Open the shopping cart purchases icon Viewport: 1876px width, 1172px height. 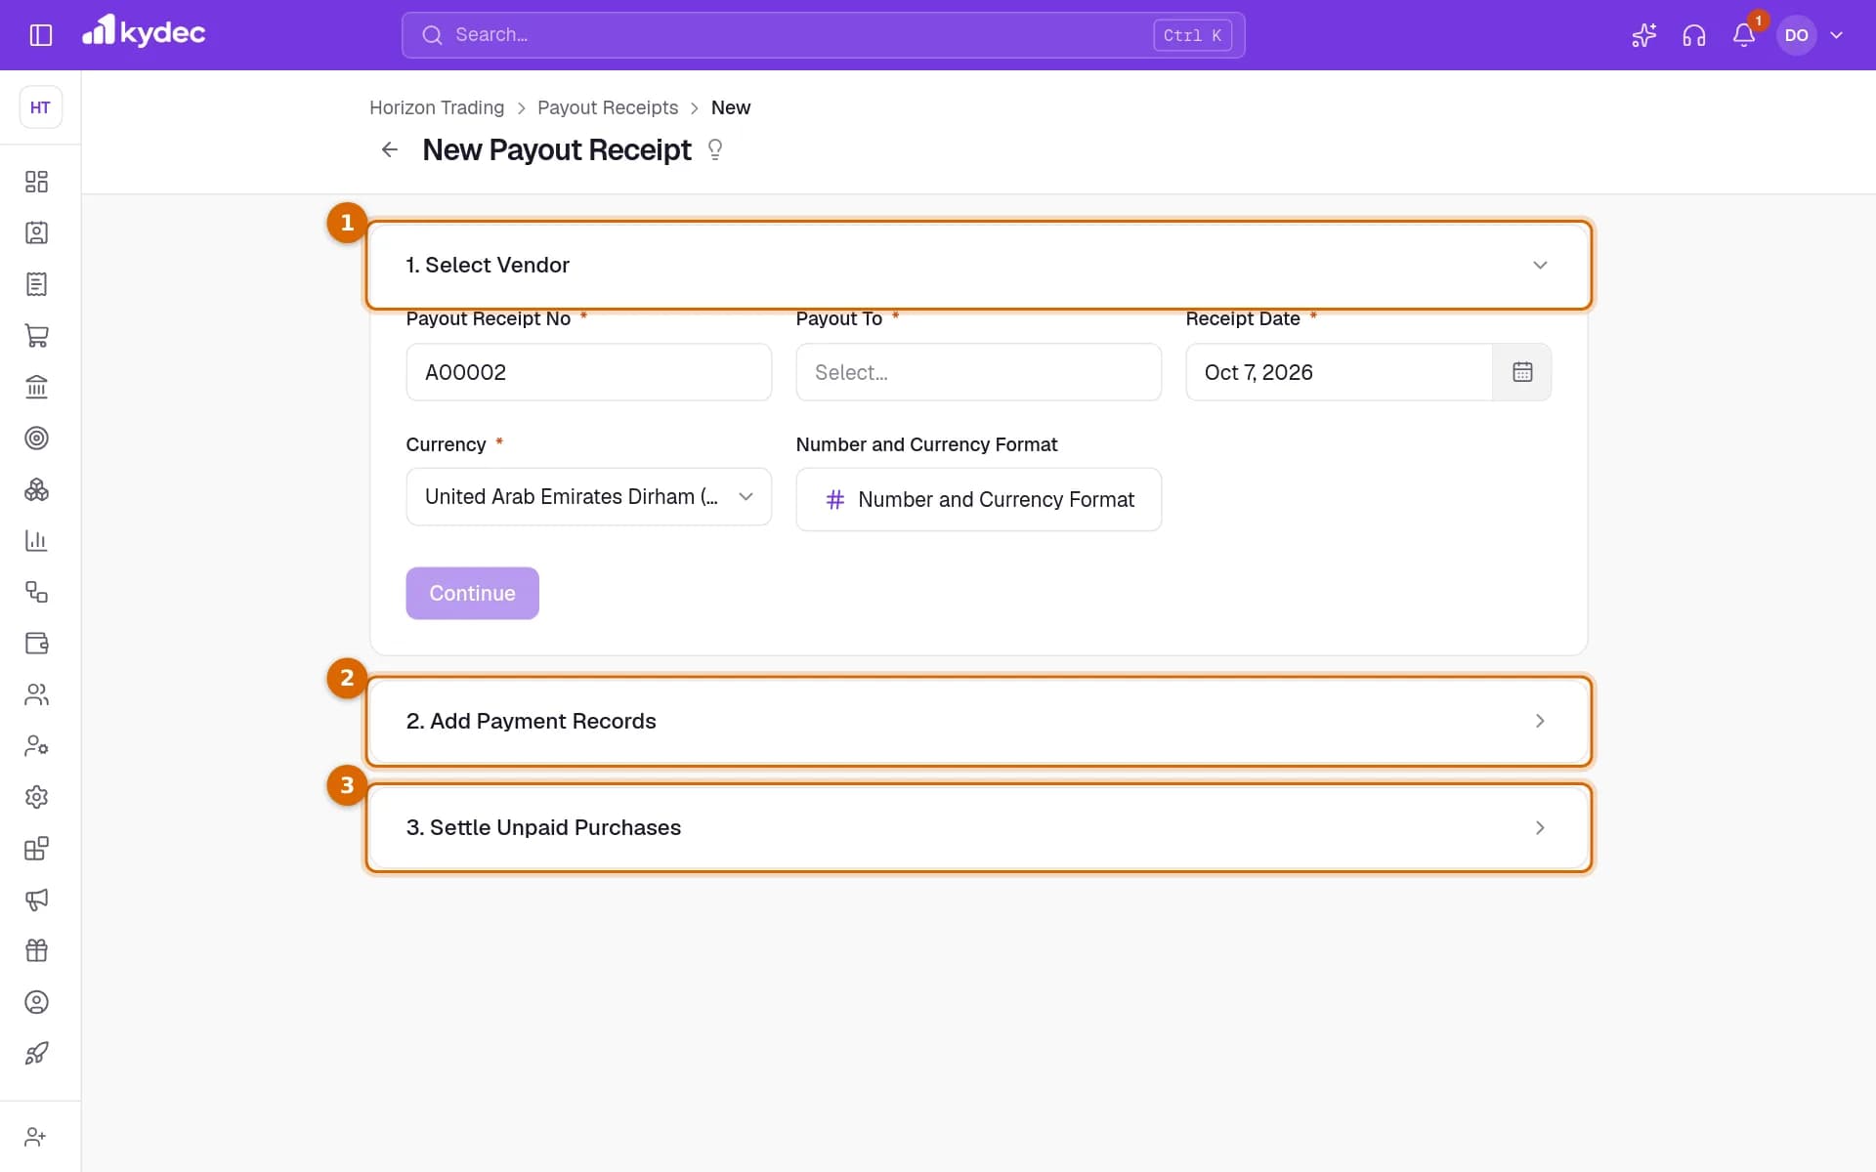[x=36, y=335]
